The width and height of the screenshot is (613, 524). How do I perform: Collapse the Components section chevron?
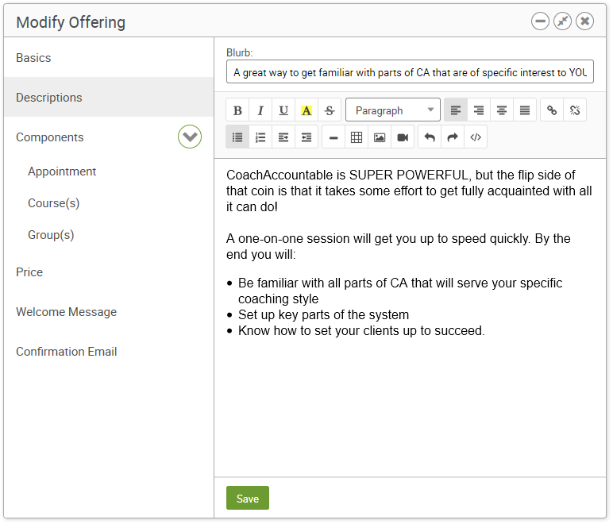point(190,137)
